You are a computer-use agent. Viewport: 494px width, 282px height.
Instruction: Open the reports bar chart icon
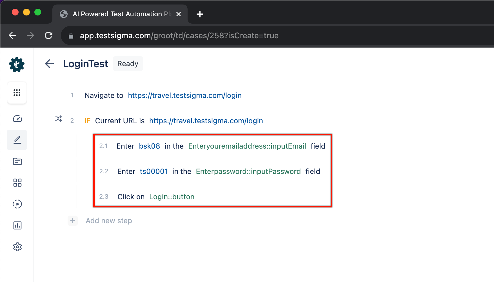(x=17, y=225)
